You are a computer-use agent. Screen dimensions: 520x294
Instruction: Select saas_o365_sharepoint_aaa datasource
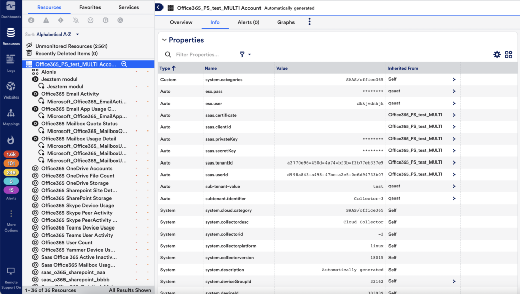click(x=73, y=272)
